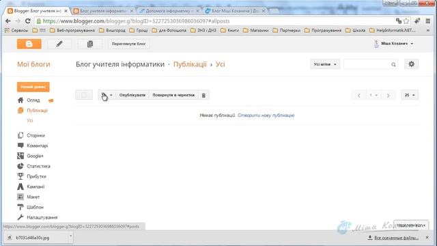
Task: Click the orange Blogger logo button
Action: 29,44
